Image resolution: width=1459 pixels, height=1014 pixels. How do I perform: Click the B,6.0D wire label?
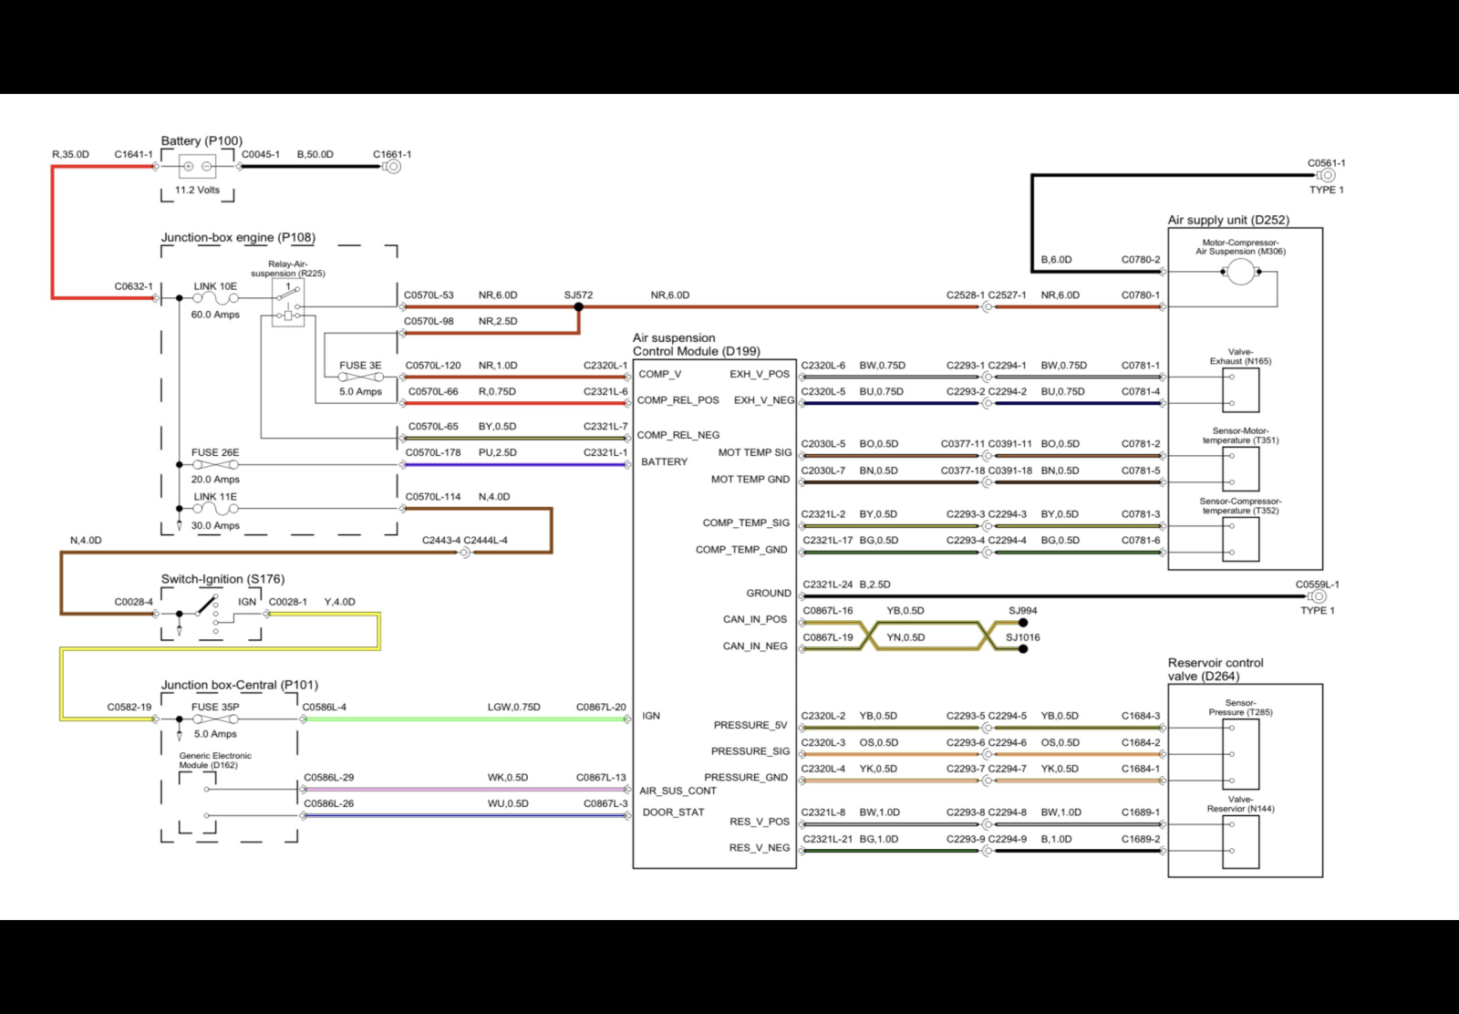pyautogui.click(x=1057, y=260)
